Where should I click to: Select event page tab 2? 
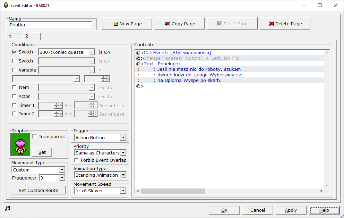tap(31, 36)
